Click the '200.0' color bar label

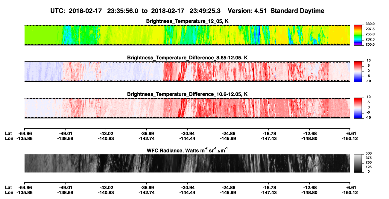click(x=371, y=44)
